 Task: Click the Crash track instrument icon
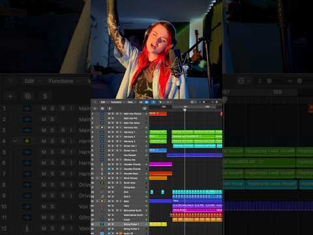102,219
